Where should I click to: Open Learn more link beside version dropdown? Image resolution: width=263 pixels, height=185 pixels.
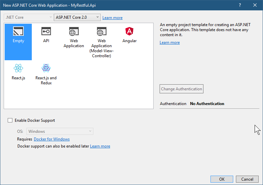(112, 18)
